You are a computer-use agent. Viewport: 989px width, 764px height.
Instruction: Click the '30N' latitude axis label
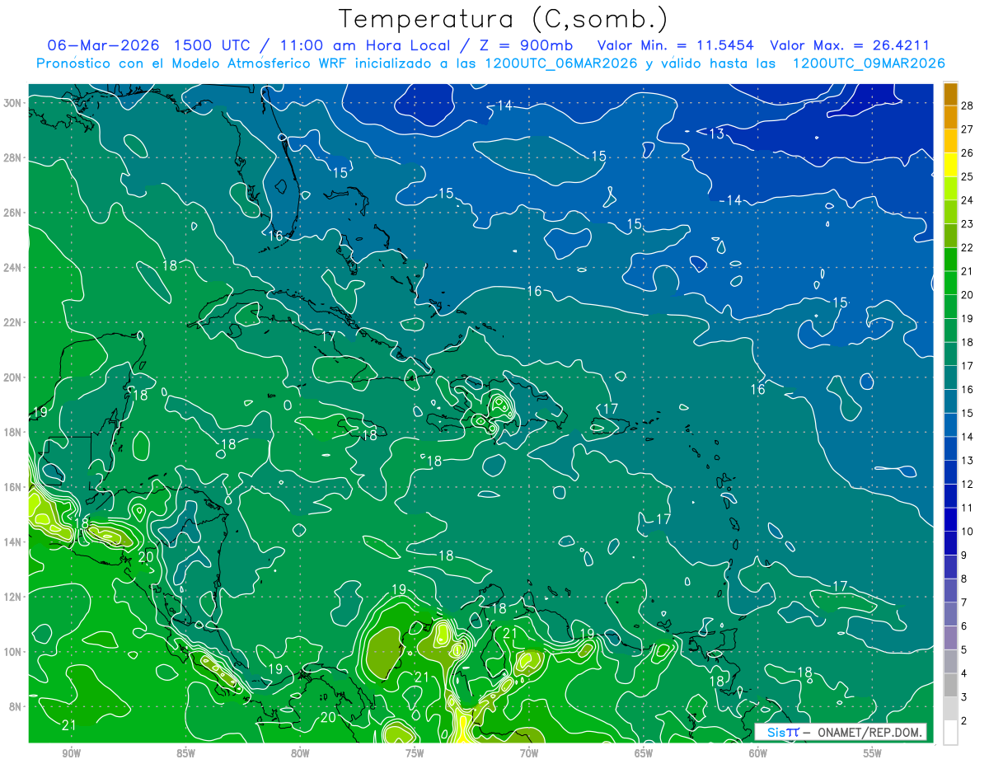(x=13, y=102)
